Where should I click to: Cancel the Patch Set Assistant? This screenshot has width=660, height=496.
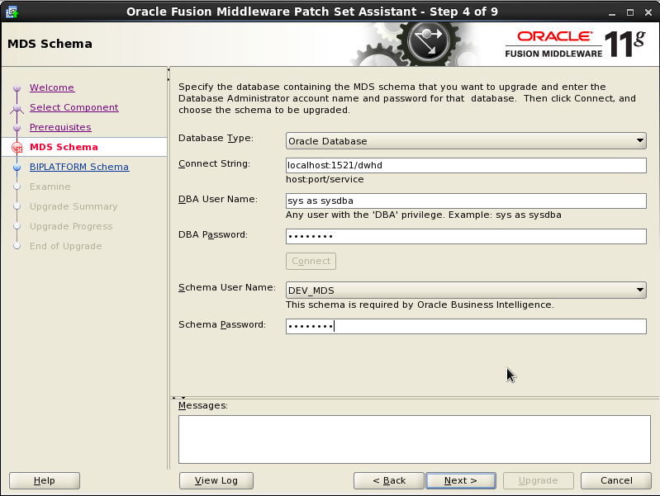click(616, 480)
